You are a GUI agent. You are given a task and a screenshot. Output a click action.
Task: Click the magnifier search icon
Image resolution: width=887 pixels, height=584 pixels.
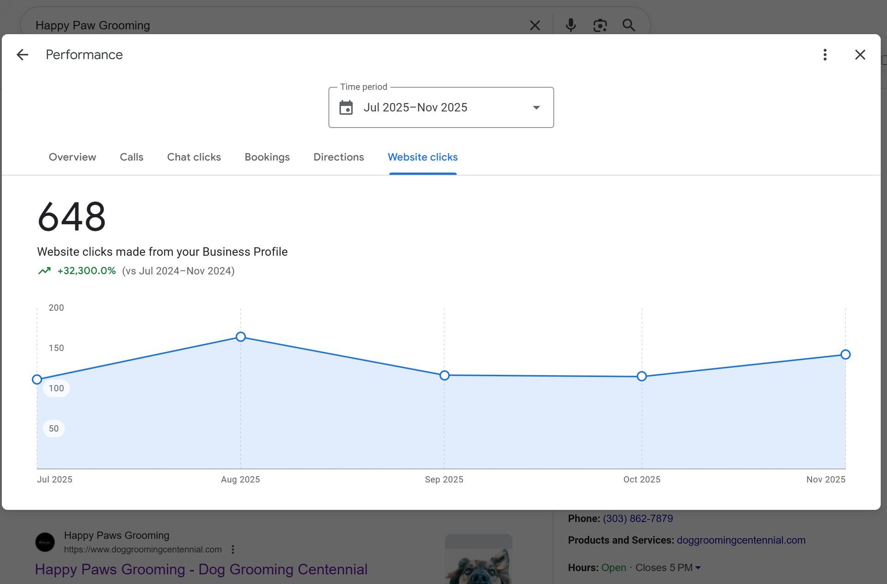coord(629,25)
